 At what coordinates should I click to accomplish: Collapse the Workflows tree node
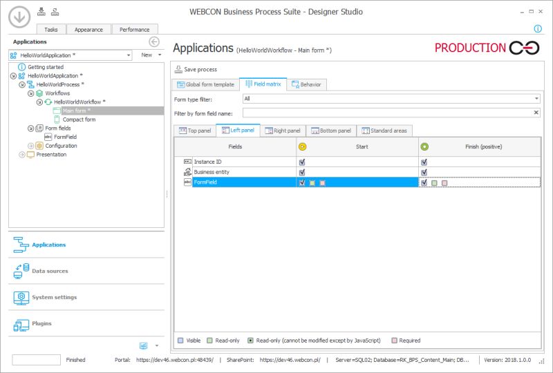[30, 93]
